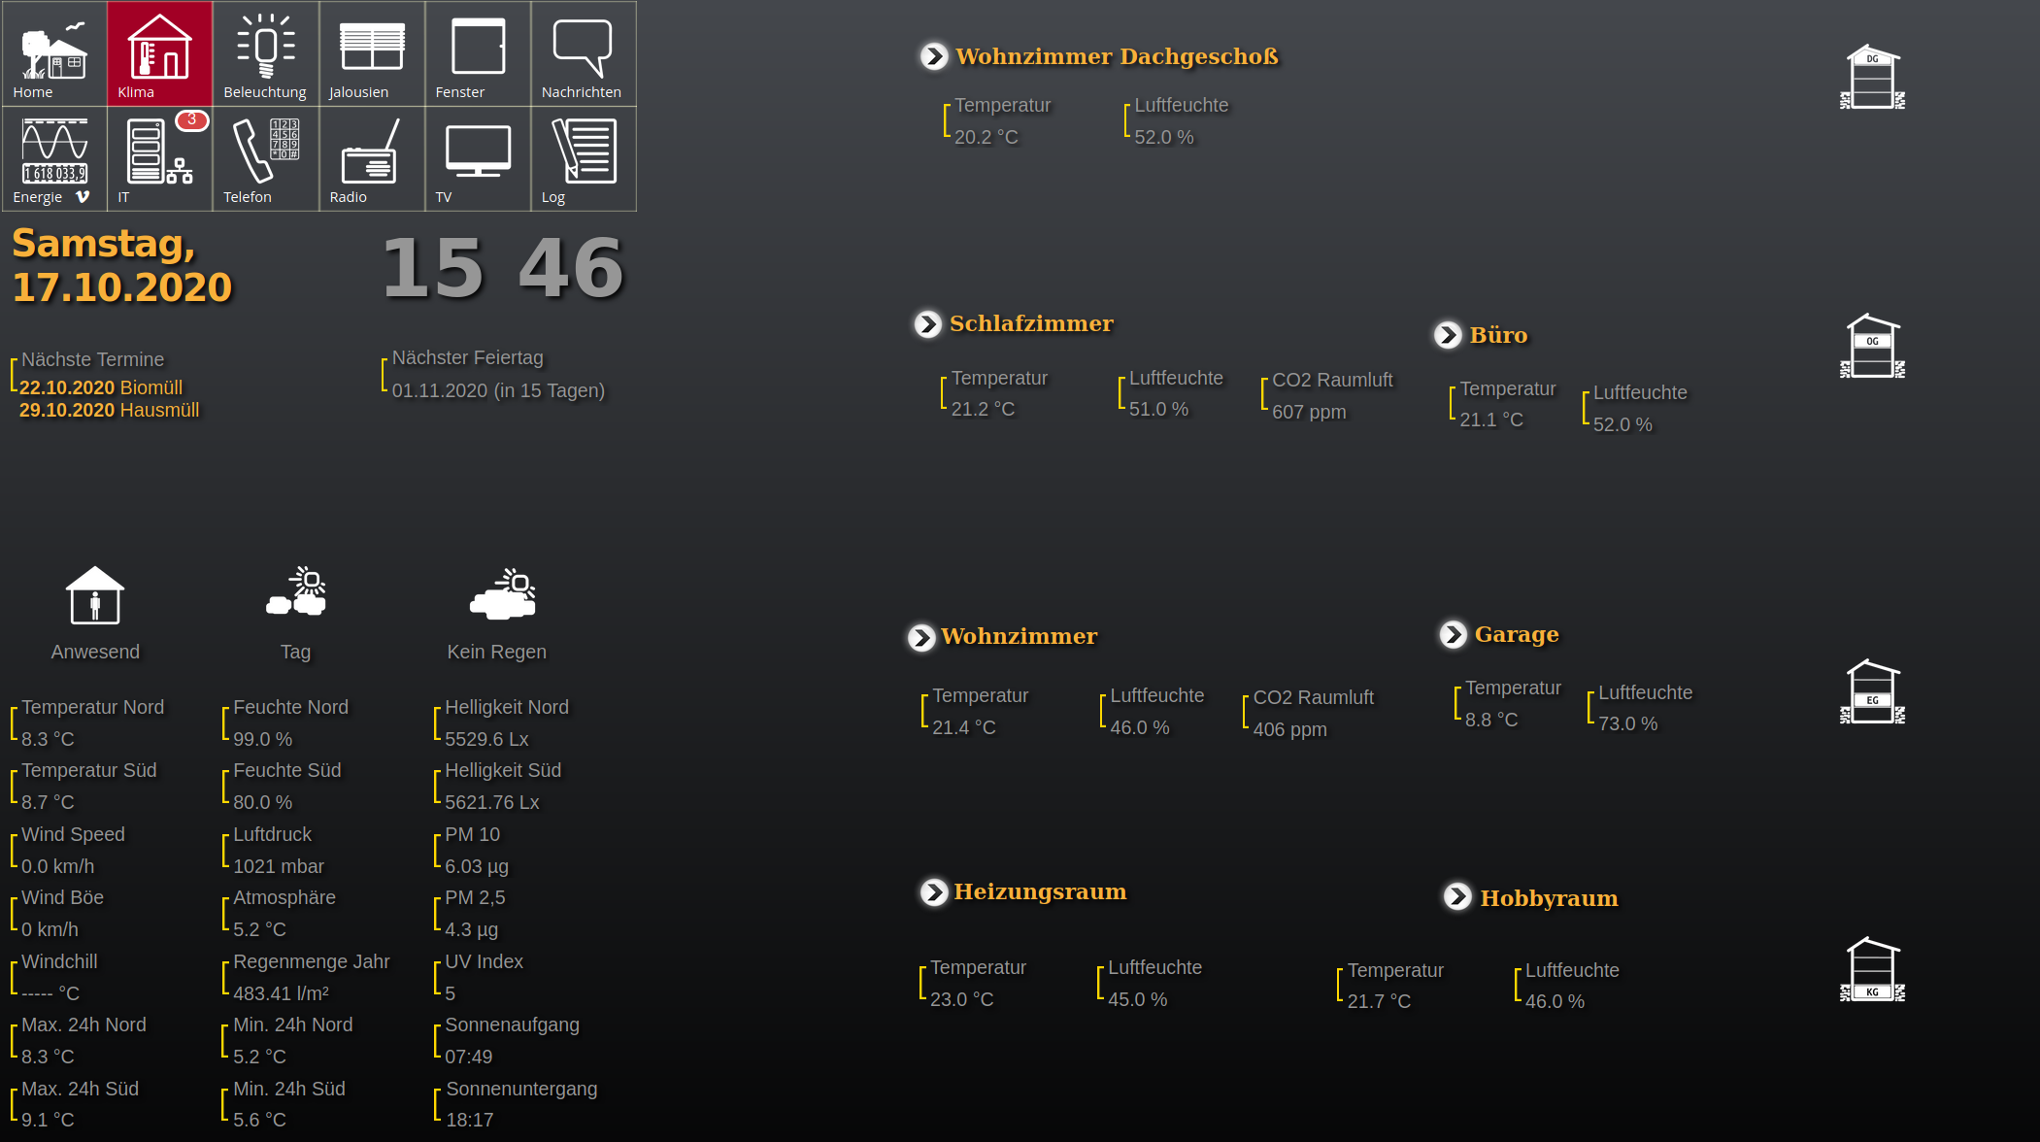
Task: Click the Hobbyraum heading link
Action: click(1548, 898)
